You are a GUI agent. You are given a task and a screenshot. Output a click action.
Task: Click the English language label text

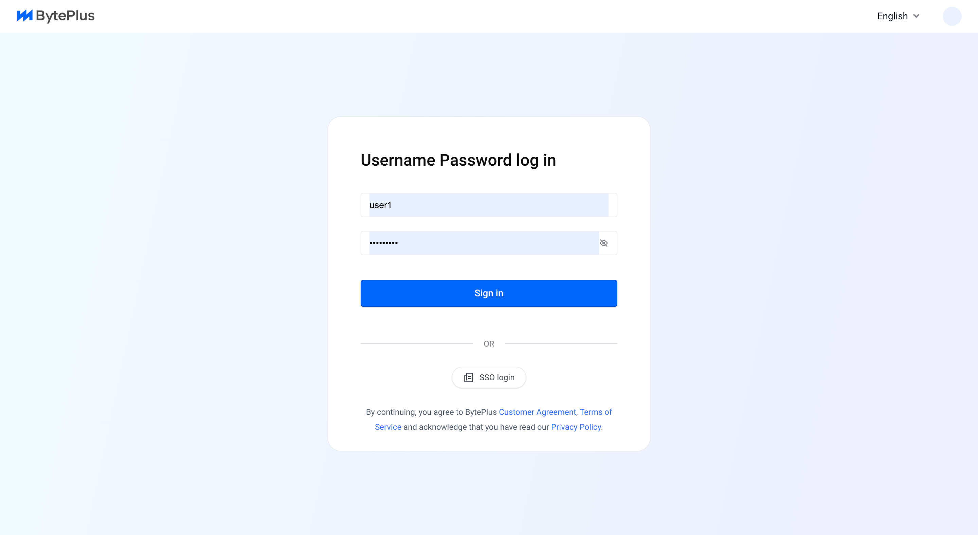pos(892,16)
